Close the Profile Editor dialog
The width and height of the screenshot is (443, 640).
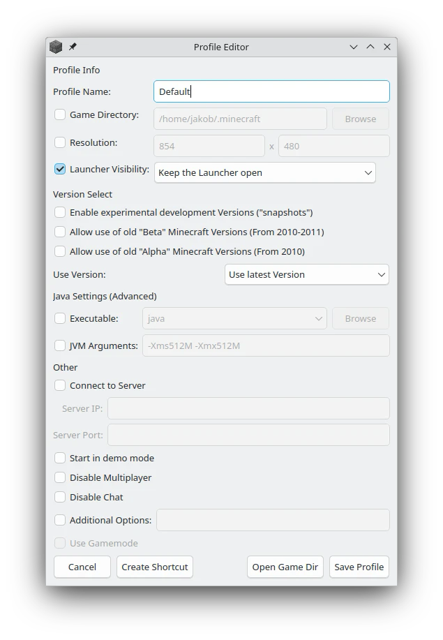pyautogui.click(x=387, y=47)
